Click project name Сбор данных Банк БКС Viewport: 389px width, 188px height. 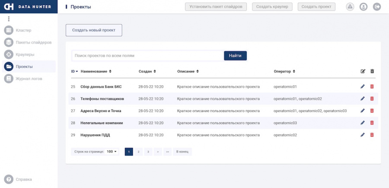click(x=101, y=86)
